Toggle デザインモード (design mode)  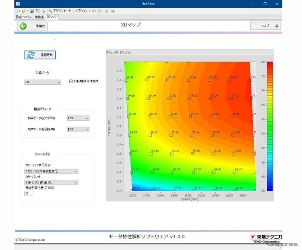(60, 11)
